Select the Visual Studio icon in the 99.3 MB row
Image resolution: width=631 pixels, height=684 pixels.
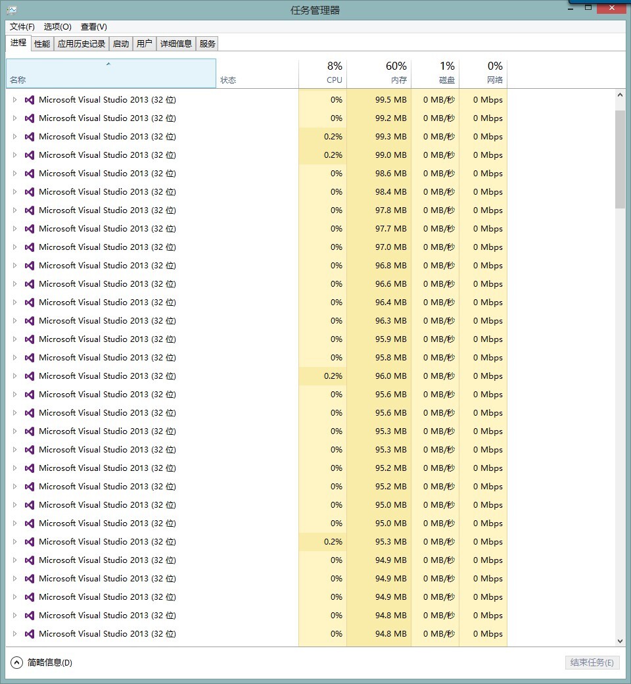29,137
